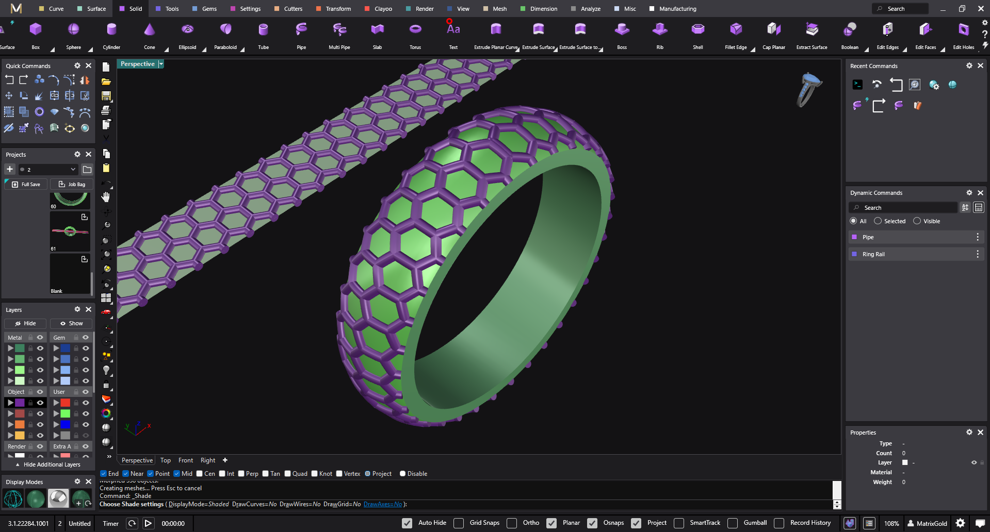
Task: Toggle the Gumball checkbox
Action: (733, 523)
